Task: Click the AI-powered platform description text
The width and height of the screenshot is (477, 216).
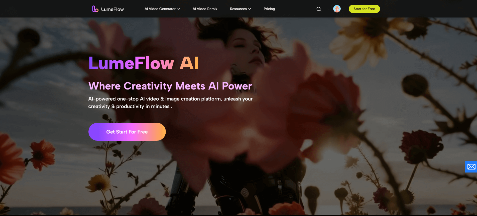Action: tap(170, 102)
